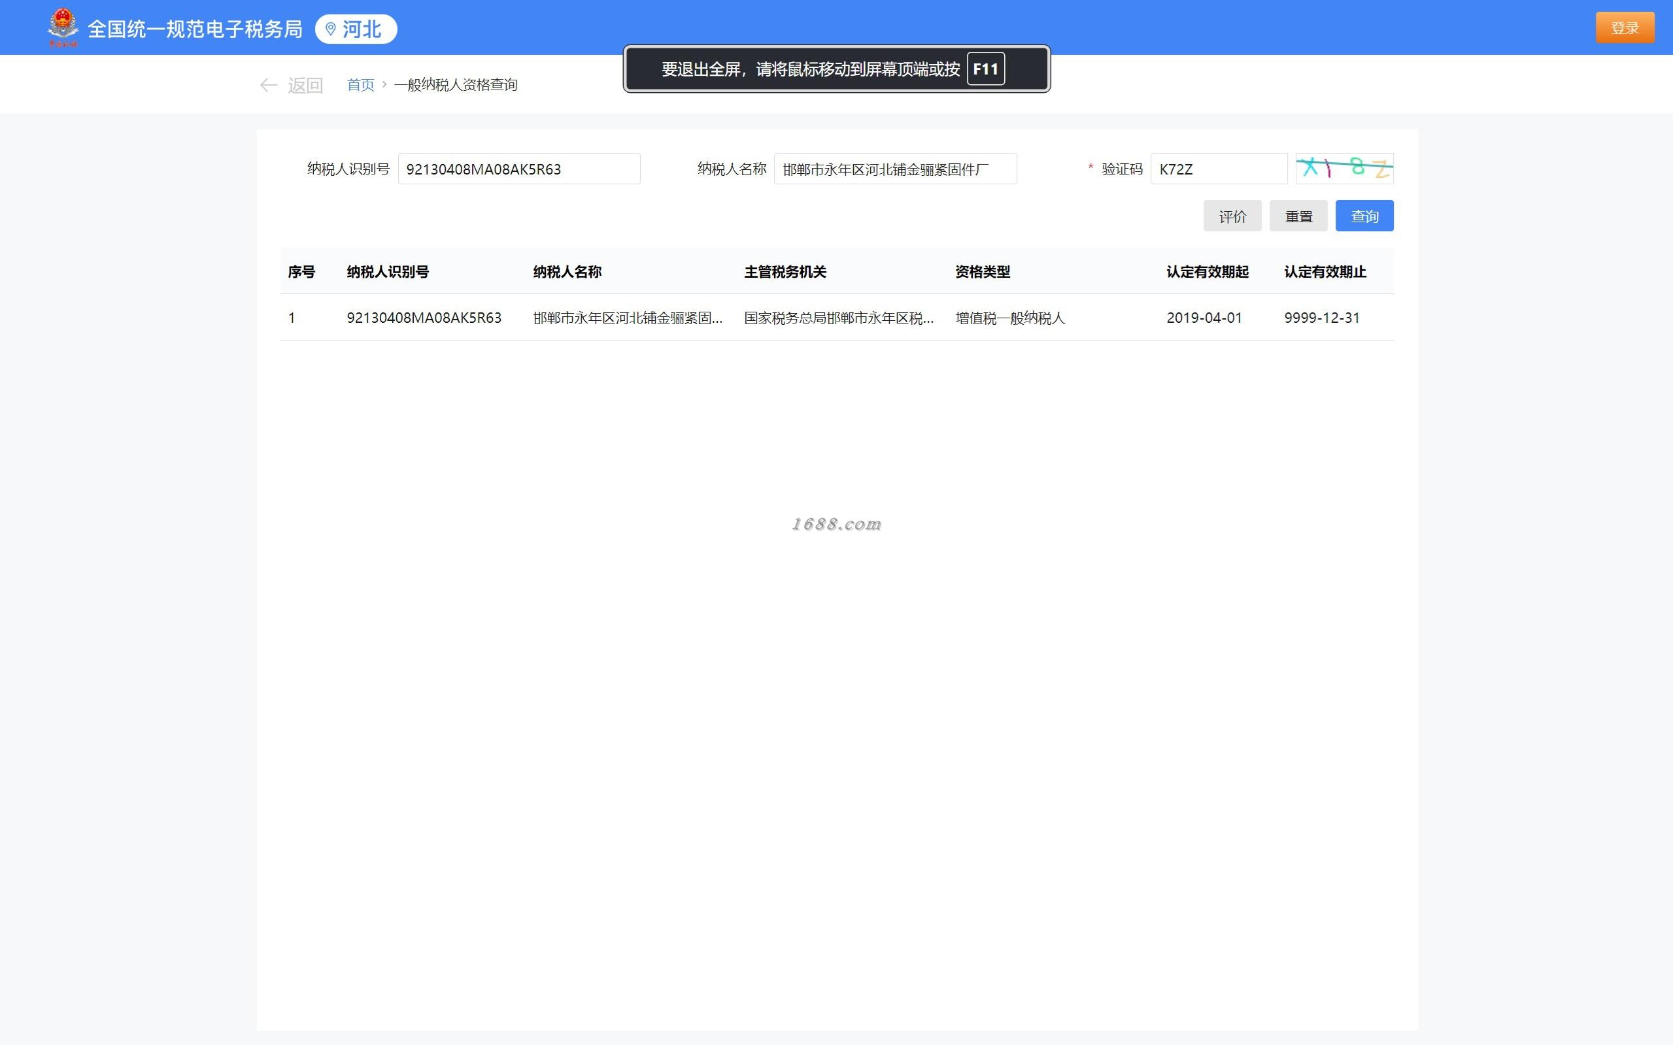
Task: Focus the 纳税人识别号 input field
Action: pos(518,169)
